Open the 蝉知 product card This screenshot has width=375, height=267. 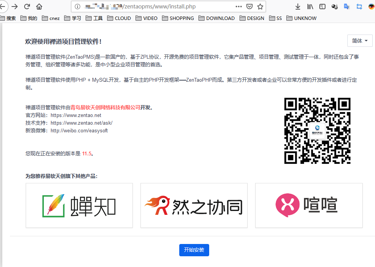[x=79, y=206]
